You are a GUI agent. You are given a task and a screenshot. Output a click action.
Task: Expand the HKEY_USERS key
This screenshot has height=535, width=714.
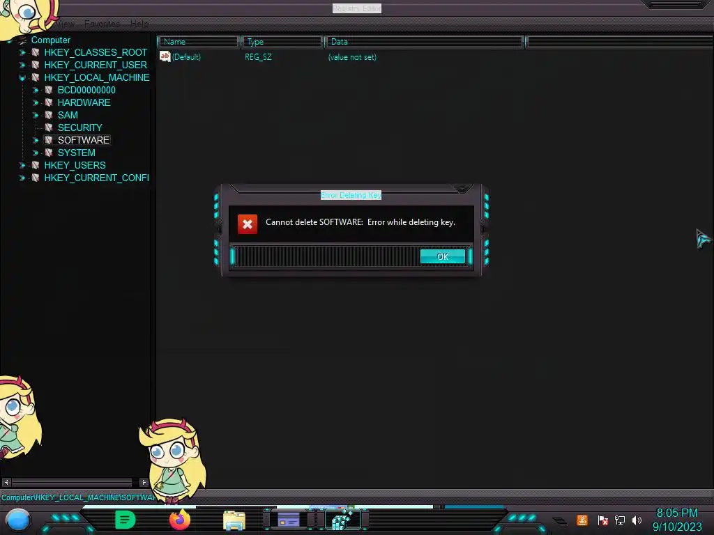pyautogui.click(x=22, y=165)
